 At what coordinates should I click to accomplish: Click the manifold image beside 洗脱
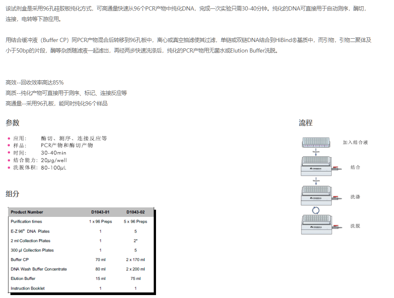319,226
